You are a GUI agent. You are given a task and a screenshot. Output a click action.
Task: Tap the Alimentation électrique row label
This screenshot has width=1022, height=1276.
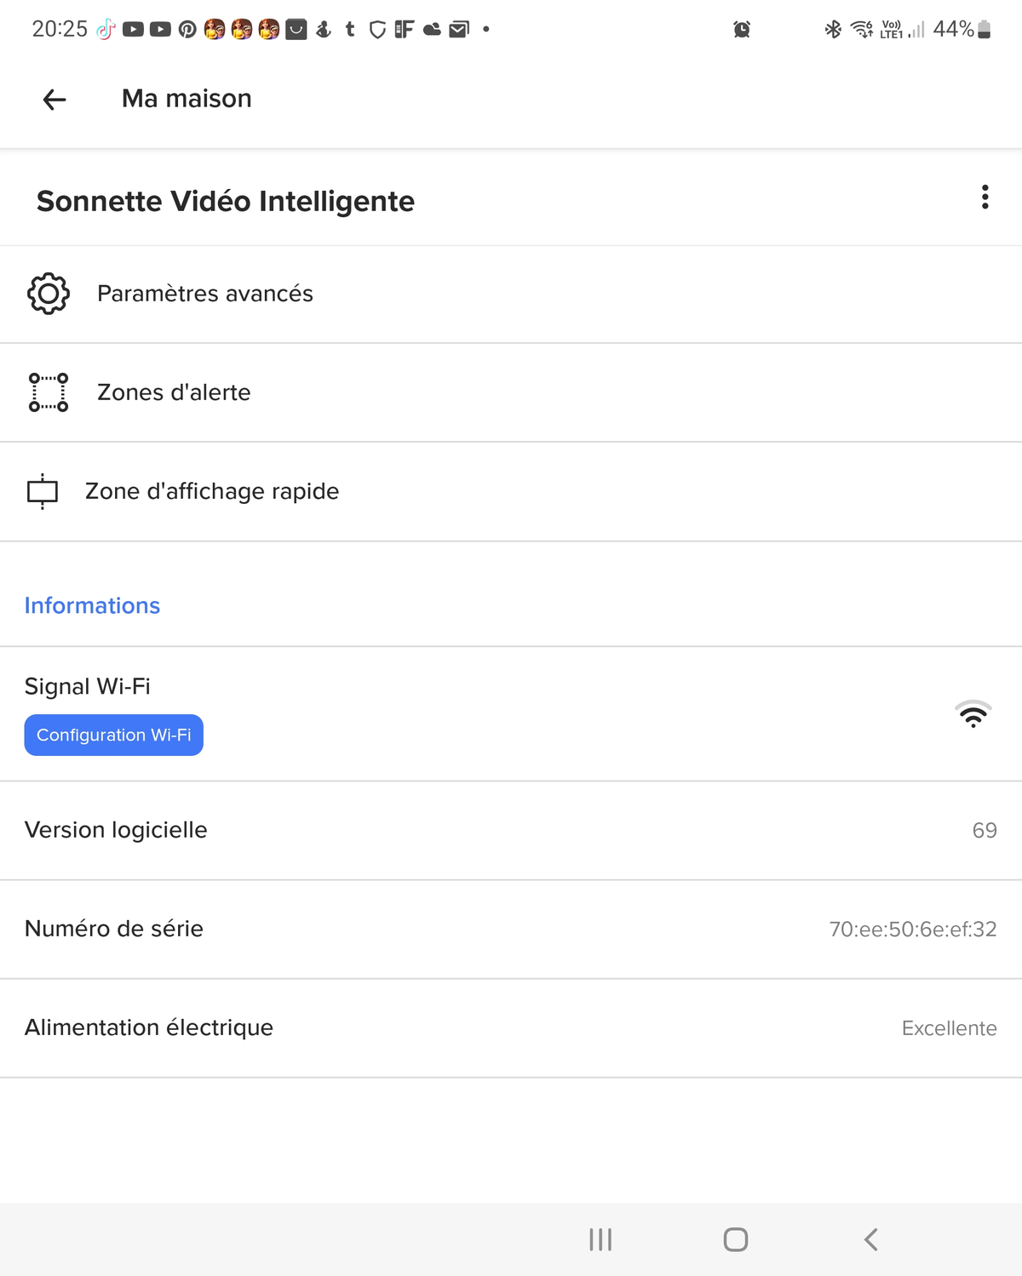coord(149,1027)
